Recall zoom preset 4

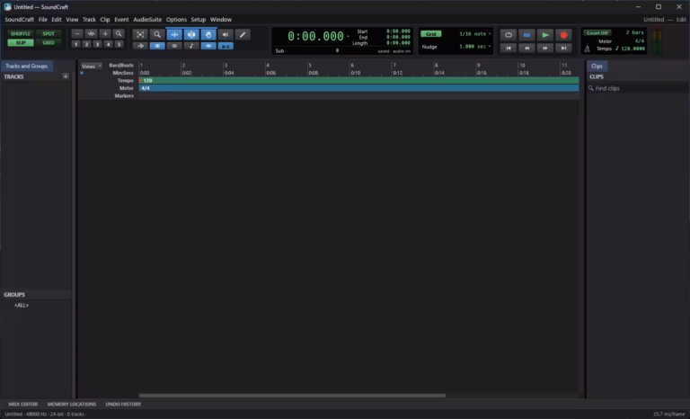108,44
